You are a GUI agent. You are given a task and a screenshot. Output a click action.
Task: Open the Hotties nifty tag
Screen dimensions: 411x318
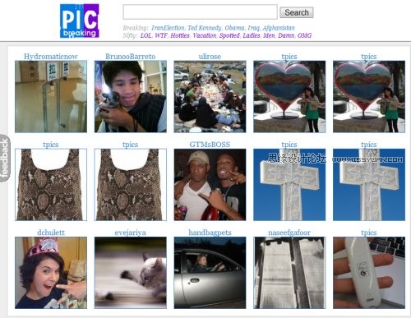[x=180, y=35]
